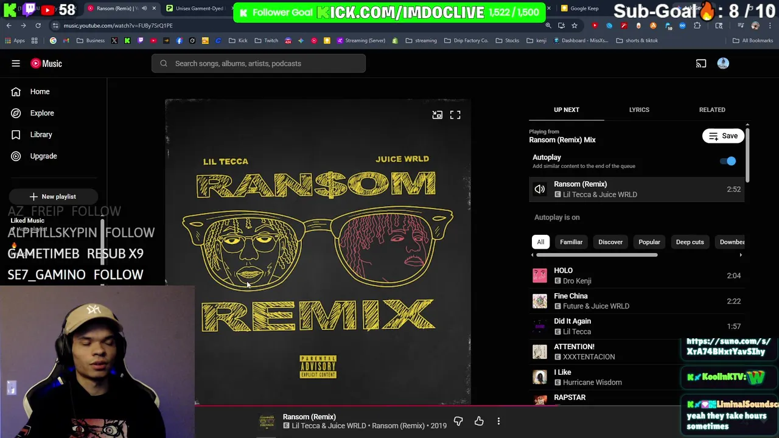Open the Twitch bookmark icon

[141, 41]
